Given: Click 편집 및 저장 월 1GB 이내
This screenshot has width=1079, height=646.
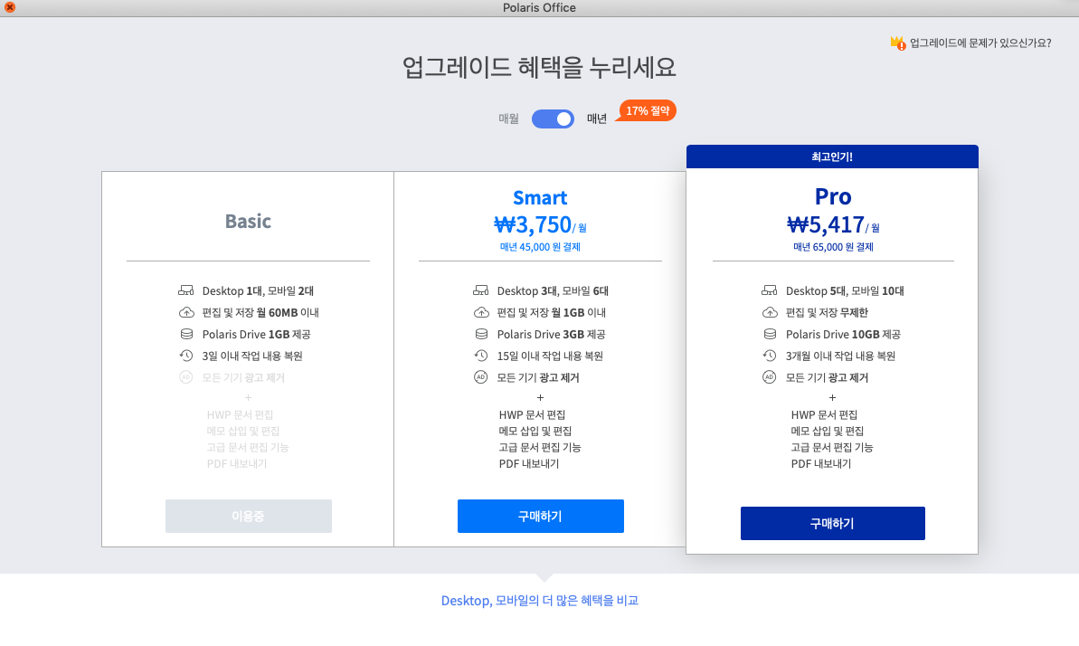Looking at the screenshot, I should point(551,312).
